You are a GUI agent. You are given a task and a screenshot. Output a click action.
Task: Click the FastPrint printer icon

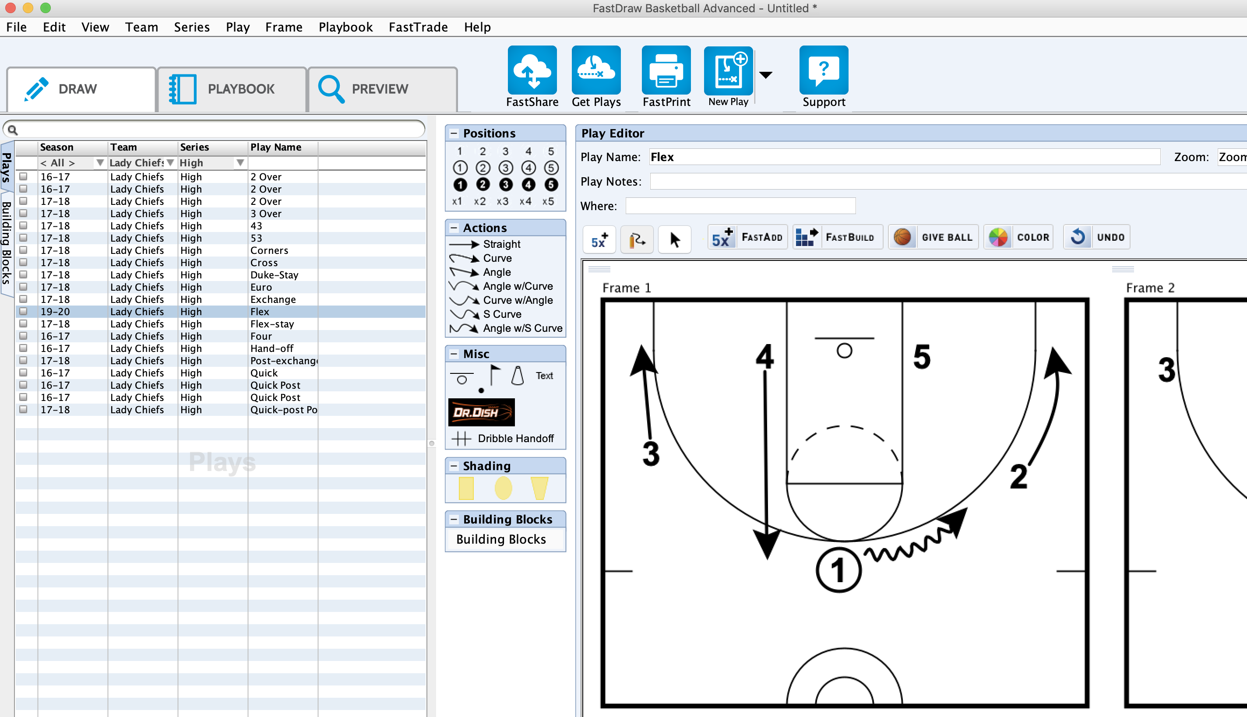click(666, 70)
